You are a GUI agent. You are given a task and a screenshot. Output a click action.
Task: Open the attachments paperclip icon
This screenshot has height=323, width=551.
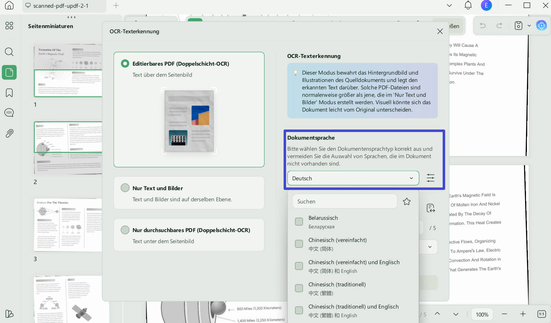(9, 133)
